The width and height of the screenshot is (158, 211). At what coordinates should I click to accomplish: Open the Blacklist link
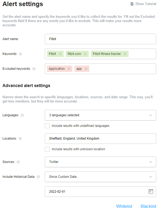pyautogui.click(x=148, y=206)
